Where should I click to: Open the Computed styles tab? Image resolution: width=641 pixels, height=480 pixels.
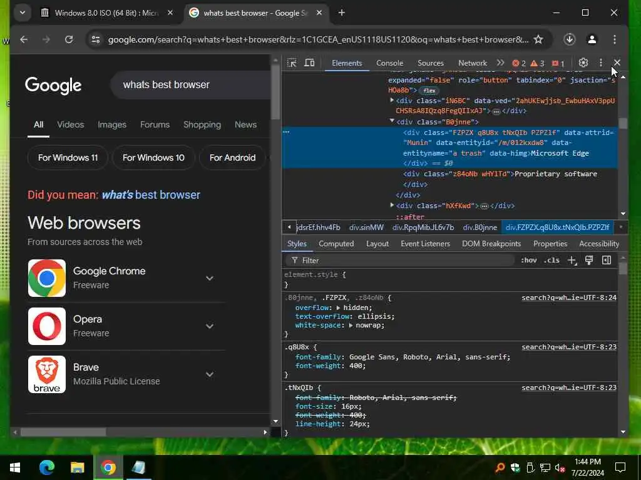click(336, 244)
